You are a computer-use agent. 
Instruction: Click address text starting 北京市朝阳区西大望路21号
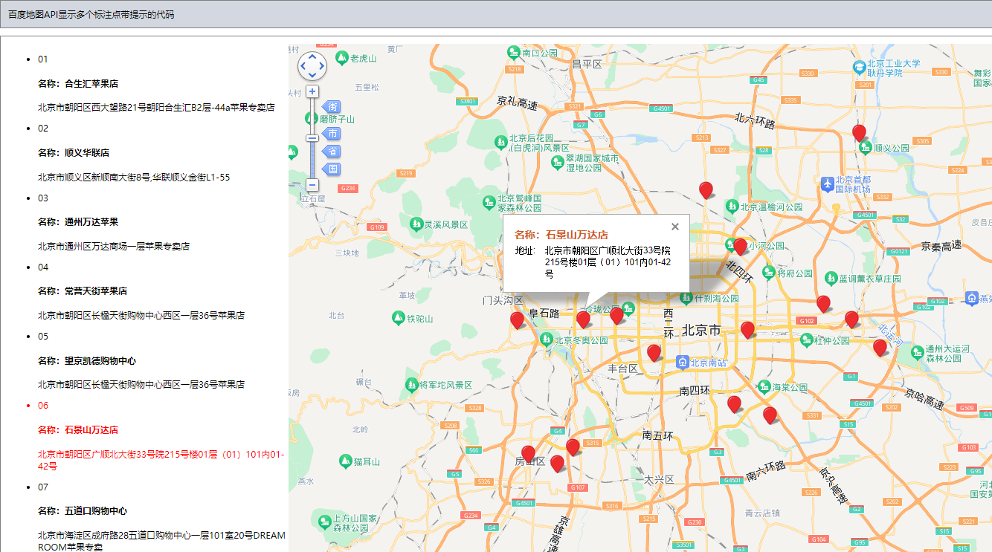[156, 108]
